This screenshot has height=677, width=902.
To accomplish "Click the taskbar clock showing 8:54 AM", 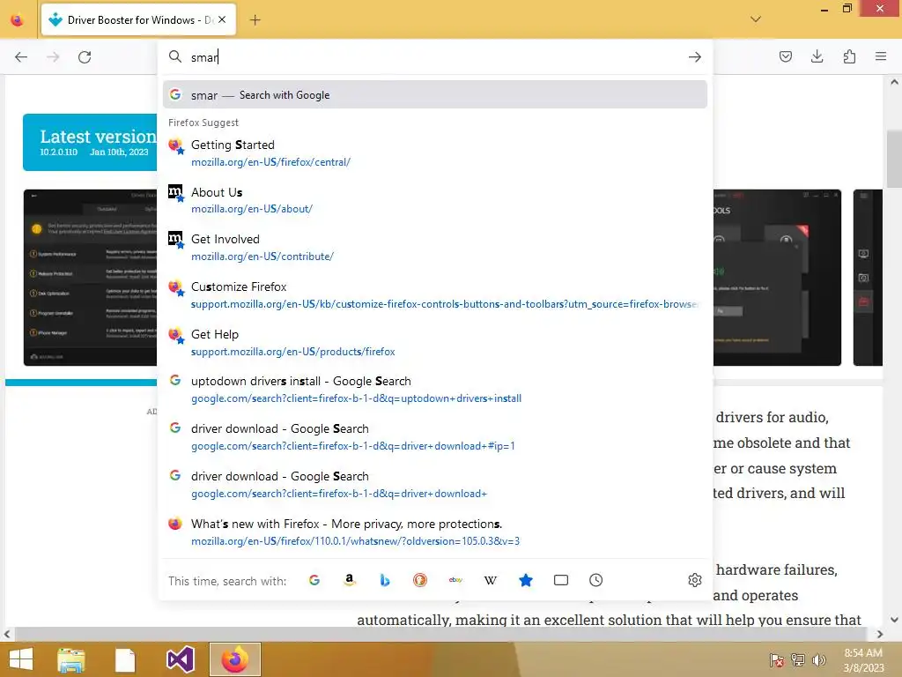I will click(863, 660).
